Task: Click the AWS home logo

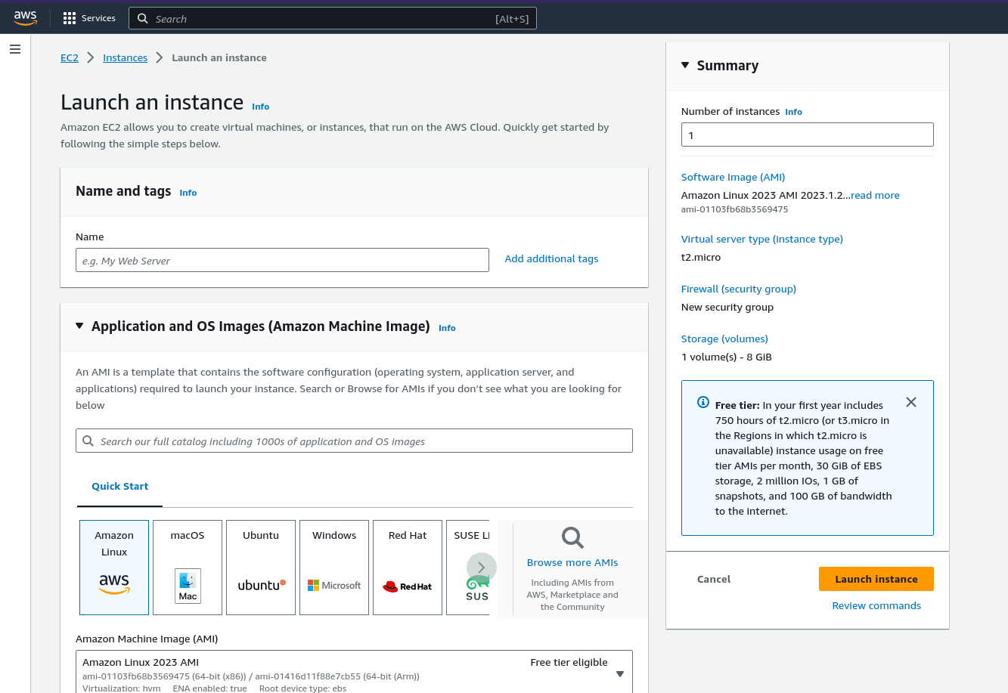Action: pyautogui.click(x=25, y=17)
